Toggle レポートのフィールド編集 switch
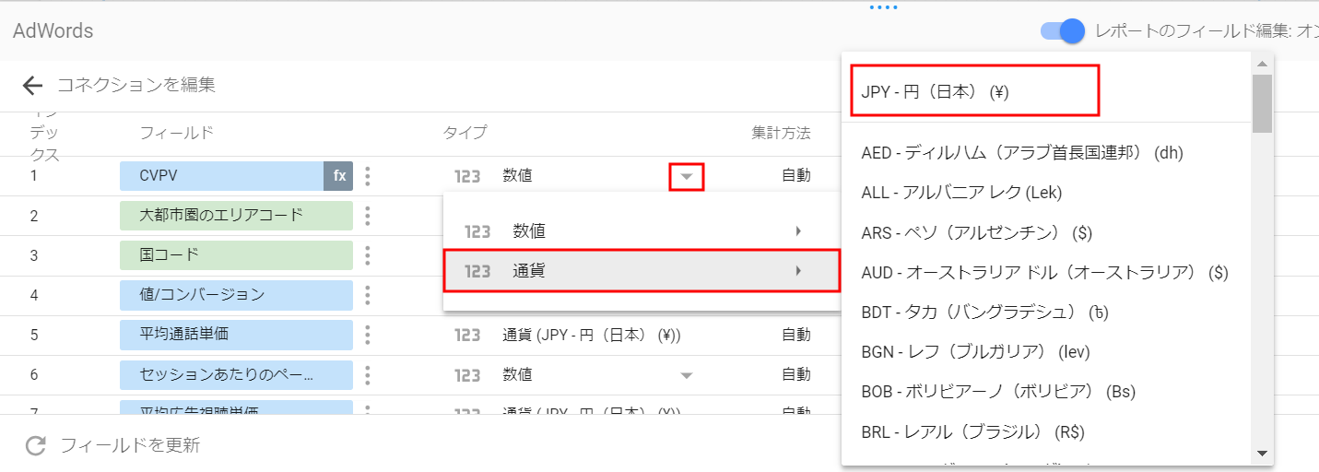Image resolution: width=1319 pixels, height=472 pixels. coord(1063,30)
